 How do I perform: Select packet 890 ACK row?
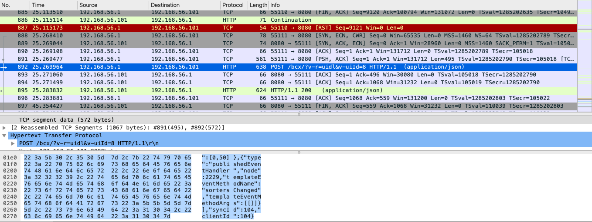[288, 51]
